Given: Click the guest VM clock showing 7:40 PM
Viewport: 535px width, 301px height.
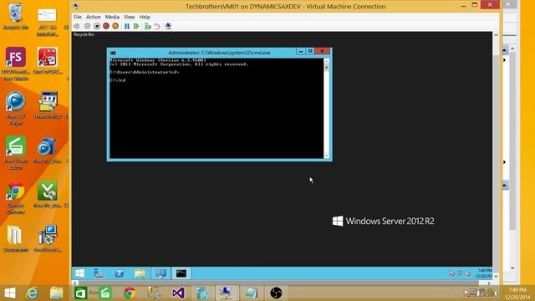Looking at the screenshot, I should tap(484, 273).
